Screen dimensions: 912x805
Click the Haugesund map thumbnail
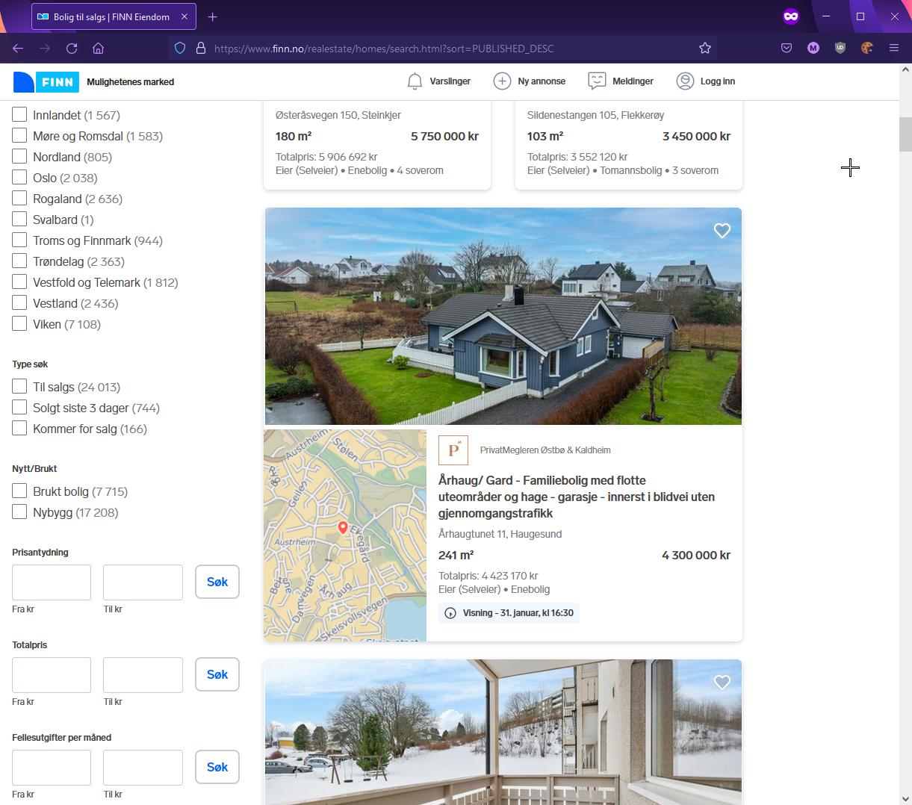(345, 535)
